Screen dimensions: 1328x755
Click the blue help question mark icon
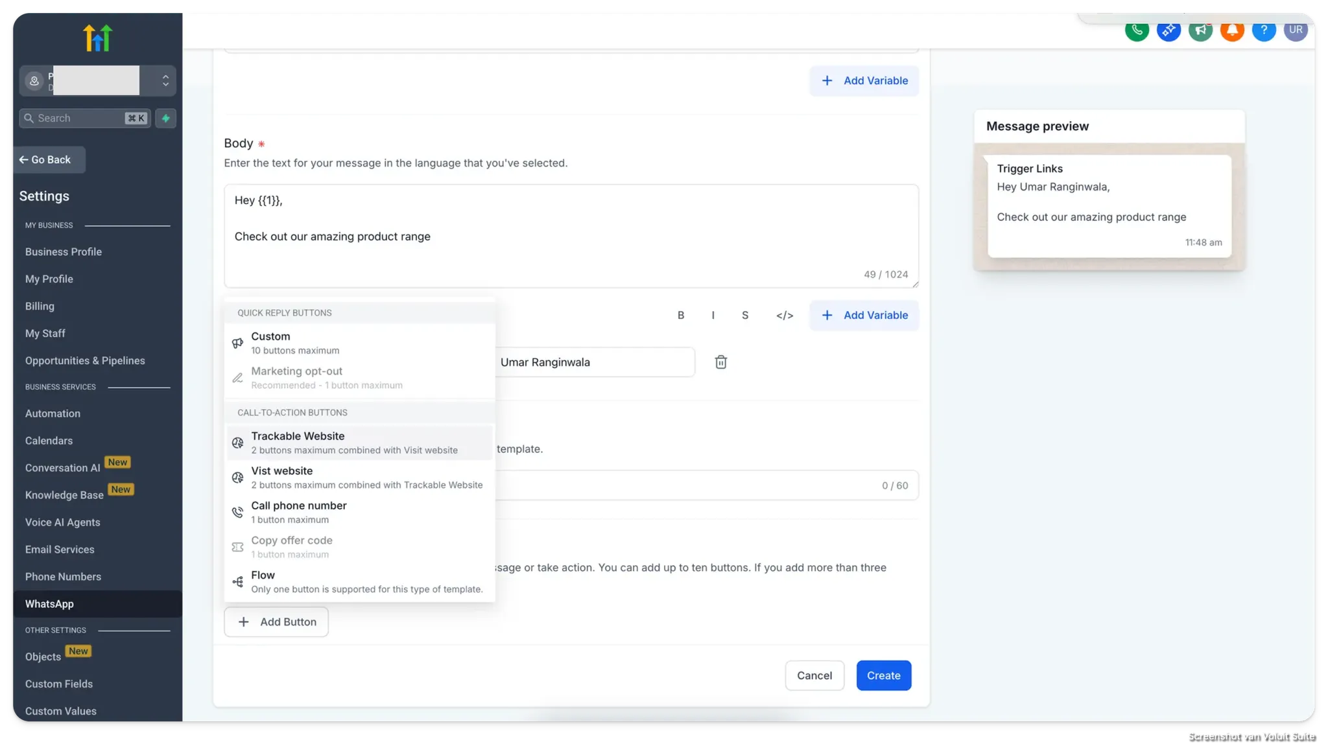1264,30
